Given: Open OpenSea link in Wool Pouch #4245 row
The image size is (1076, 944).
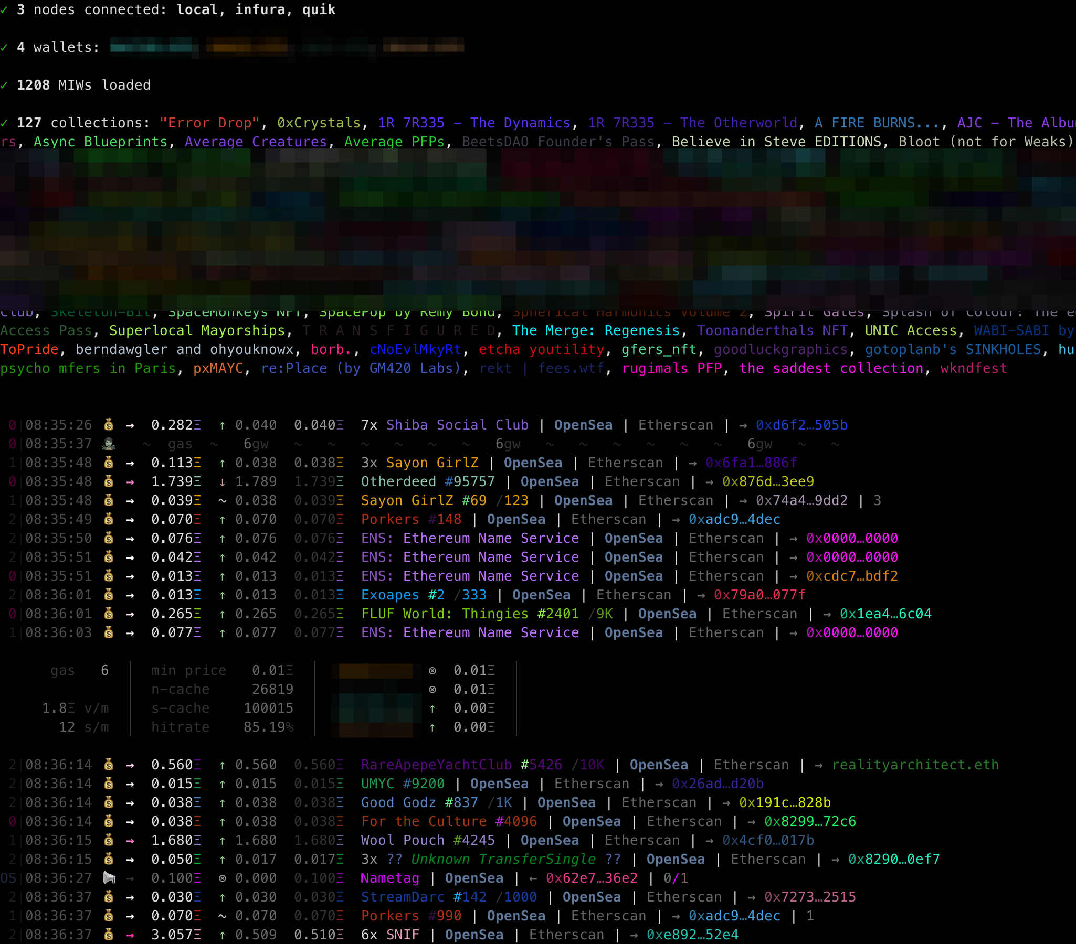Looking at the screenshot, I should (550, 840).
